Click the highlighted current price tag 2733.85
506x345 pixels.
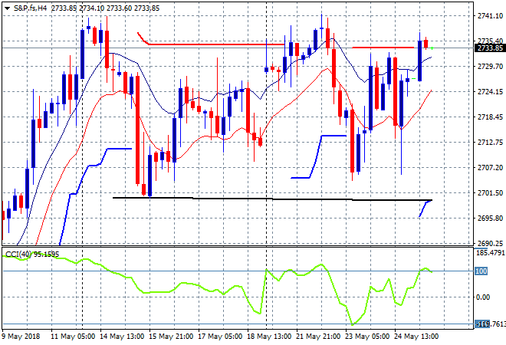click(x=490, y=48)
